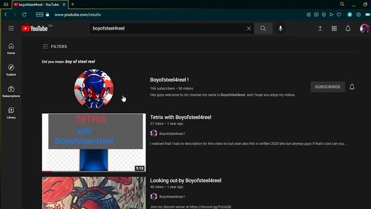Click the 'boy of steel reel' suggestion
This screenshot has height=209, width=371.
(80, 62)
